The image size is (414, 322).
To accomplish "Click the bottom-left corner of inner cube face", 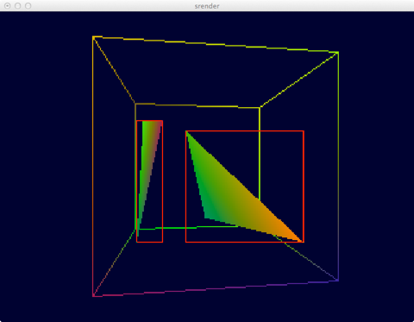I will pyautogui.click(x=135, y=229).
